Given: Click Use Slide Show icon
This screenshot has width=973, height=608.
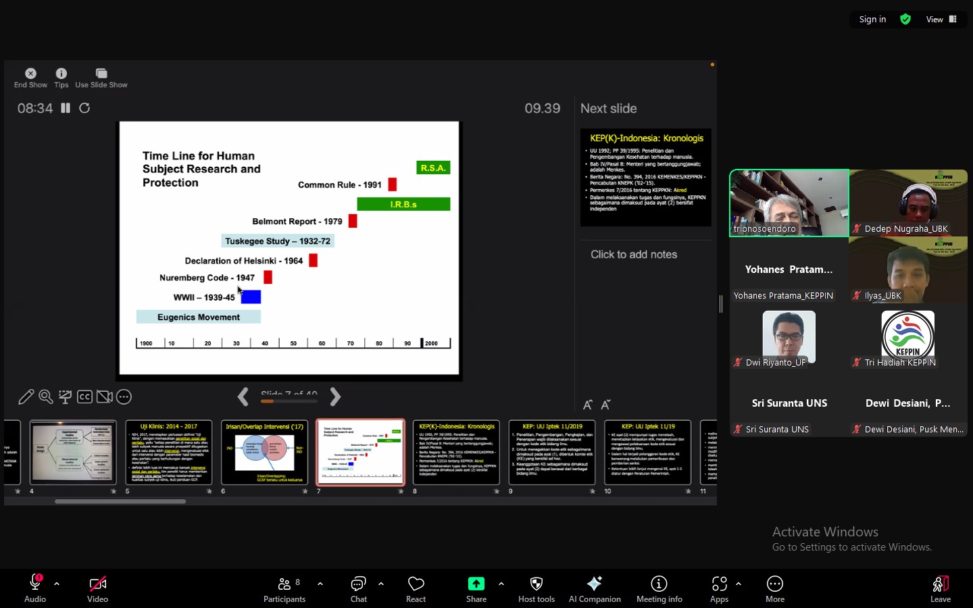Looking at the screenshot, I should [101, 78].
